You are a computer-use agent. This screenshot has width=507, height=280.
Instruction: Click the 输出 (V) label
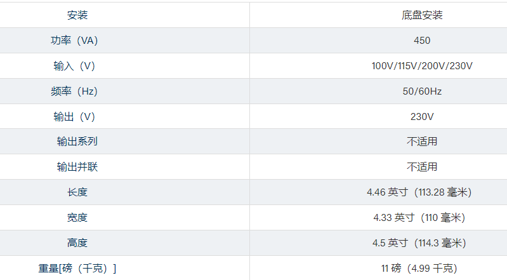click(74, 117)
